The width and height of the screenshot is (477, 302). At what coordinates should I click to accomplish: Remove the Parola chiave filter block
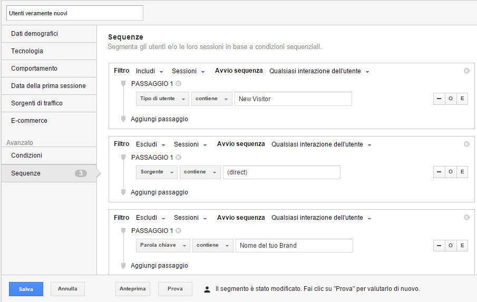466,217
